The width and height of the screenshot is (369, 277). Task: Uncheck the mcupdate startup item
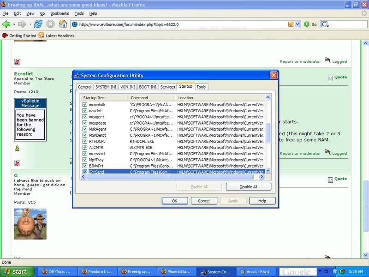[x=85, y=123]
